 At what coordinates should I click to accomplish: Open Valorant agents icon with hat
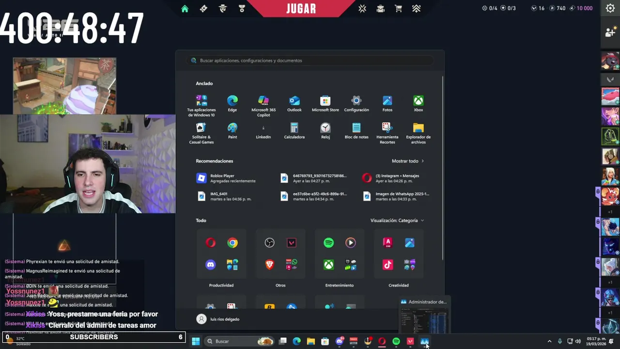point(223,9)
